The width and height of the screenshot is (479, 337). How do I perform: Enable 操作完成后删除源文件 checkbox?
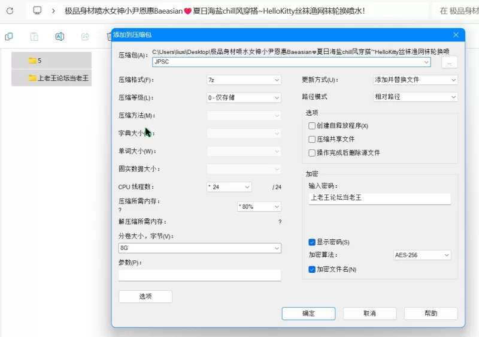[x=312, y=152]
